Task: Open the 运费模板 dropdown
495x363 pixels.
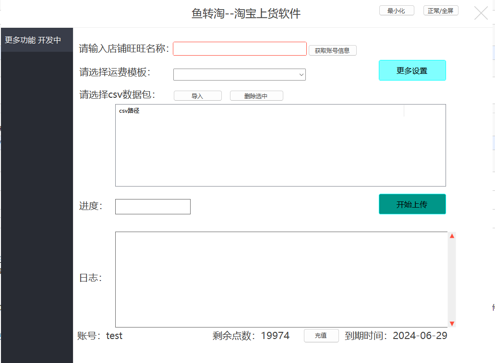Action: click(x=239, y=74)
